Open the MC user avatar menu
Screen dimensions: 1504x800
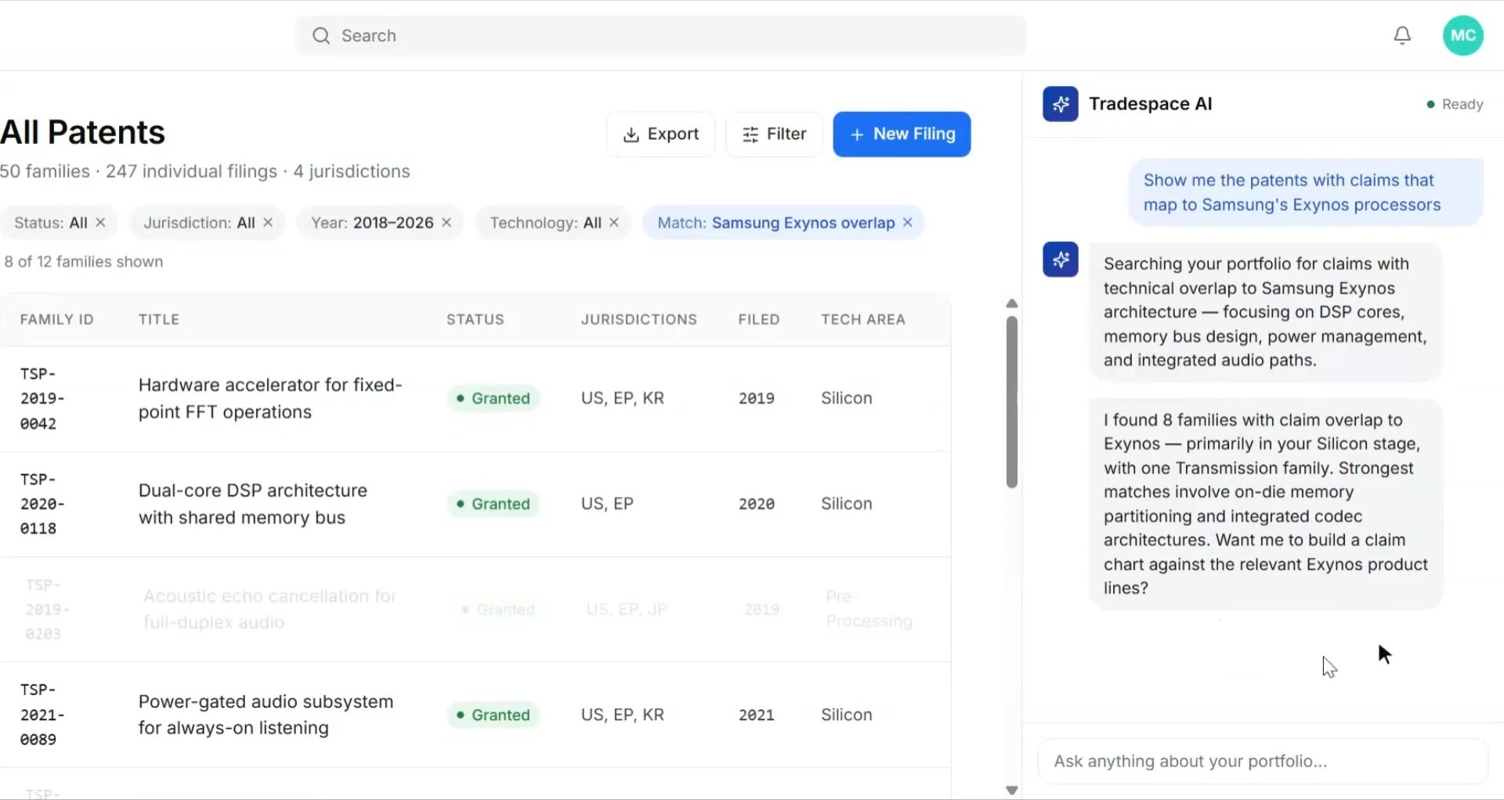(1462, 35)
